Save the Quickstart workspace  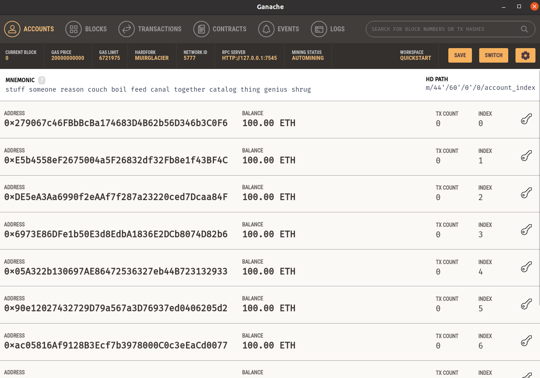tap(460, 55)
